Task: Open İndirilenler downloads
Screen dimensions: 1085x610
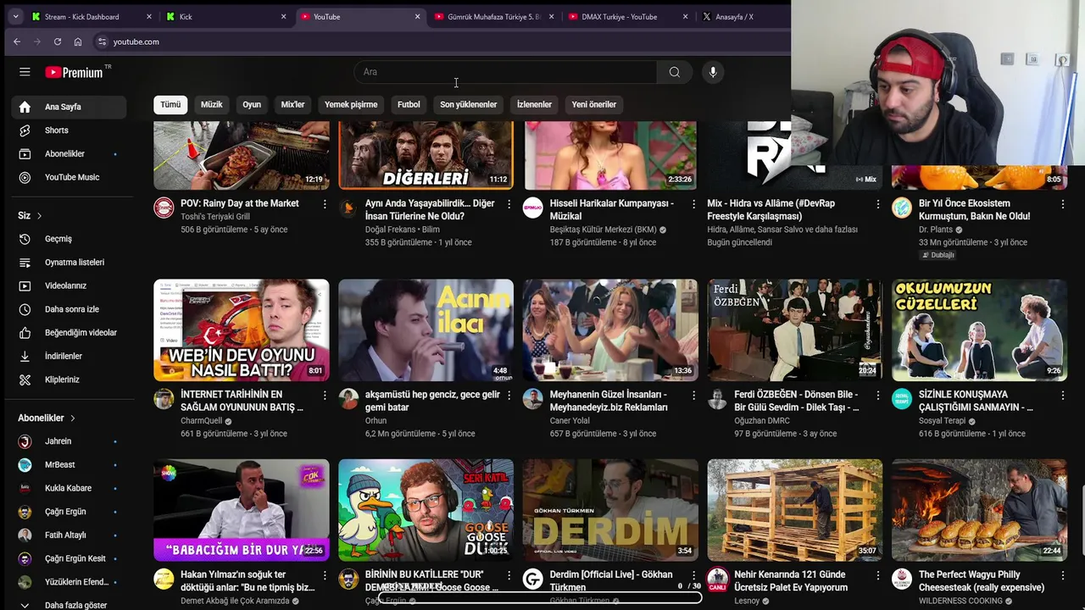Action: coord(69,356)
